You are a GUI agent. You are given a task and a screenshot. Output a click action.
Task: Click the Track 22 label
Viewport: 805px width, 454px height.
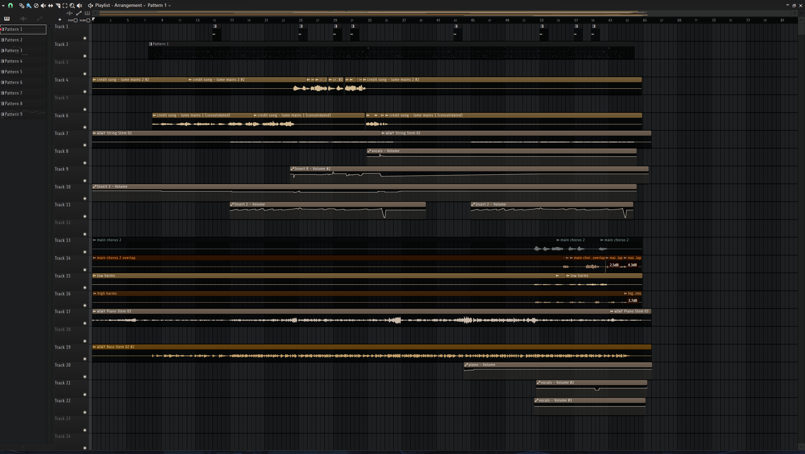point(62,401)
